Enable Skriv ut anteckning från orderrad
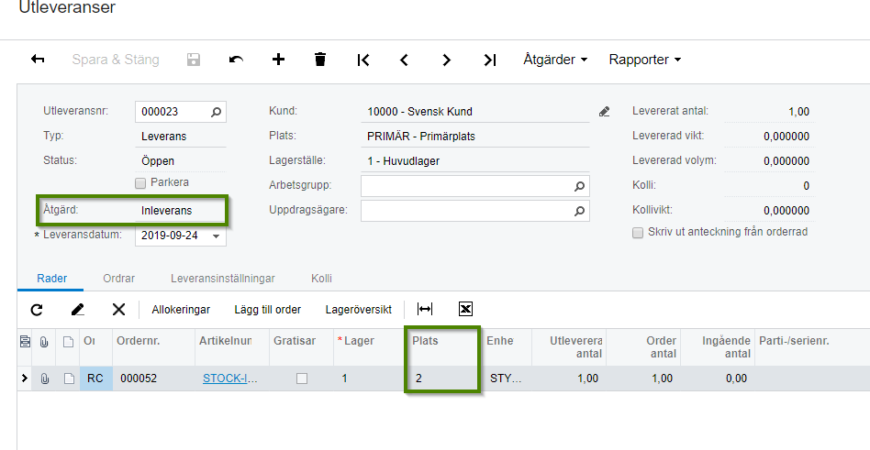The image size is (870, 450). point(638,233)
